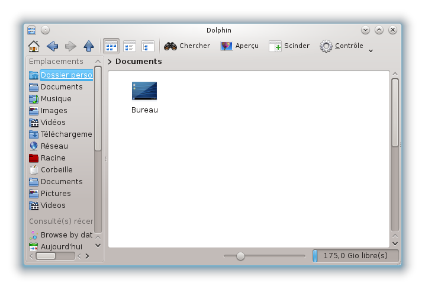Close the Dolphin window
Viewport: 425px width, 289px height.
[392, 30]
